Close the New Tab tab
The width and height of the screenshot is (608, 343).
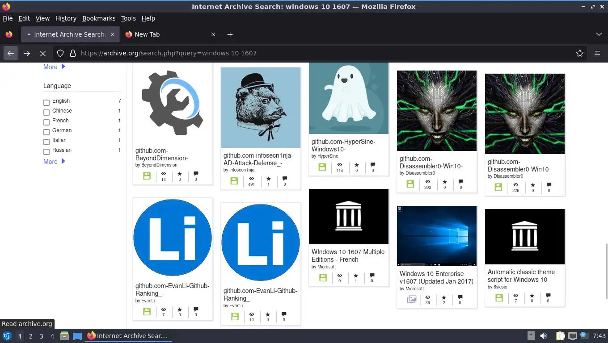tap(213, 34)
